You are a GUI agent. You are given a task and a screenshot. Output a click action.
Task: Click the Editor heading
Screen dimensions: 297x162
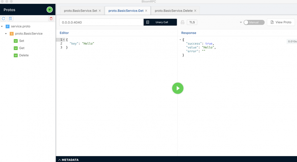[x=64, y=33]
